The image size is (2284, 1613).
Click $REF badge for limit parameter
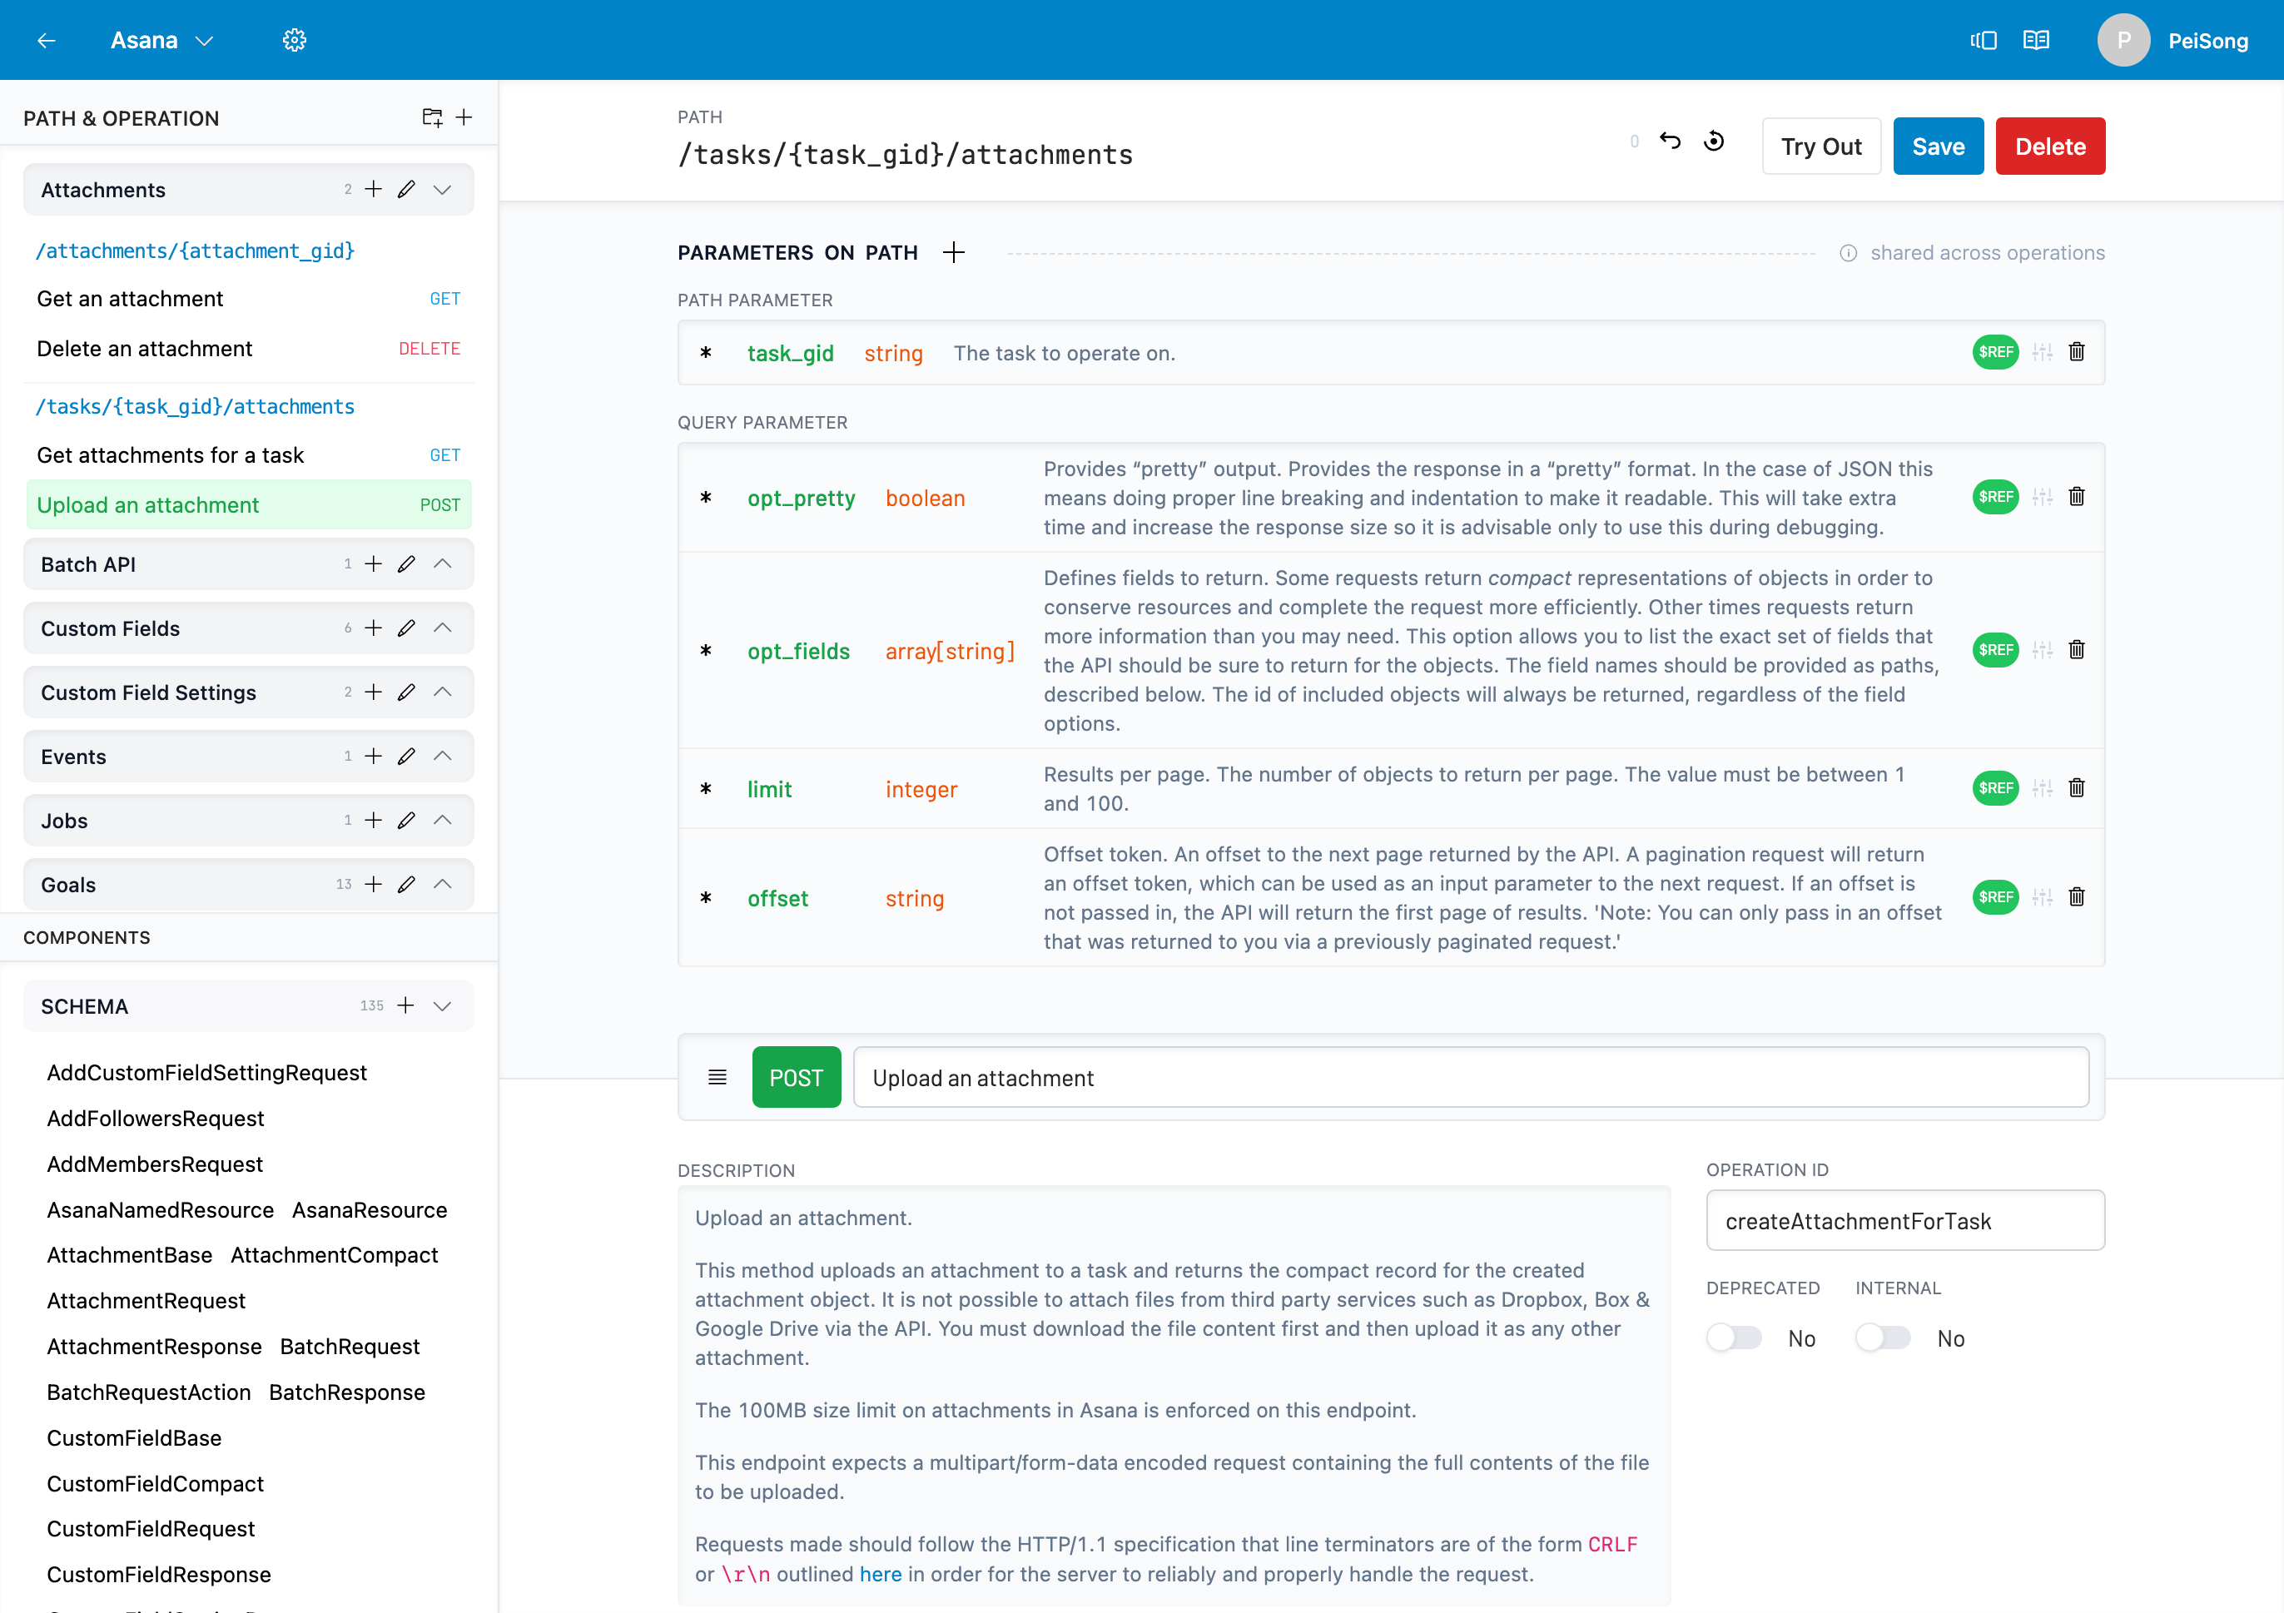(x=1995, y=788)
